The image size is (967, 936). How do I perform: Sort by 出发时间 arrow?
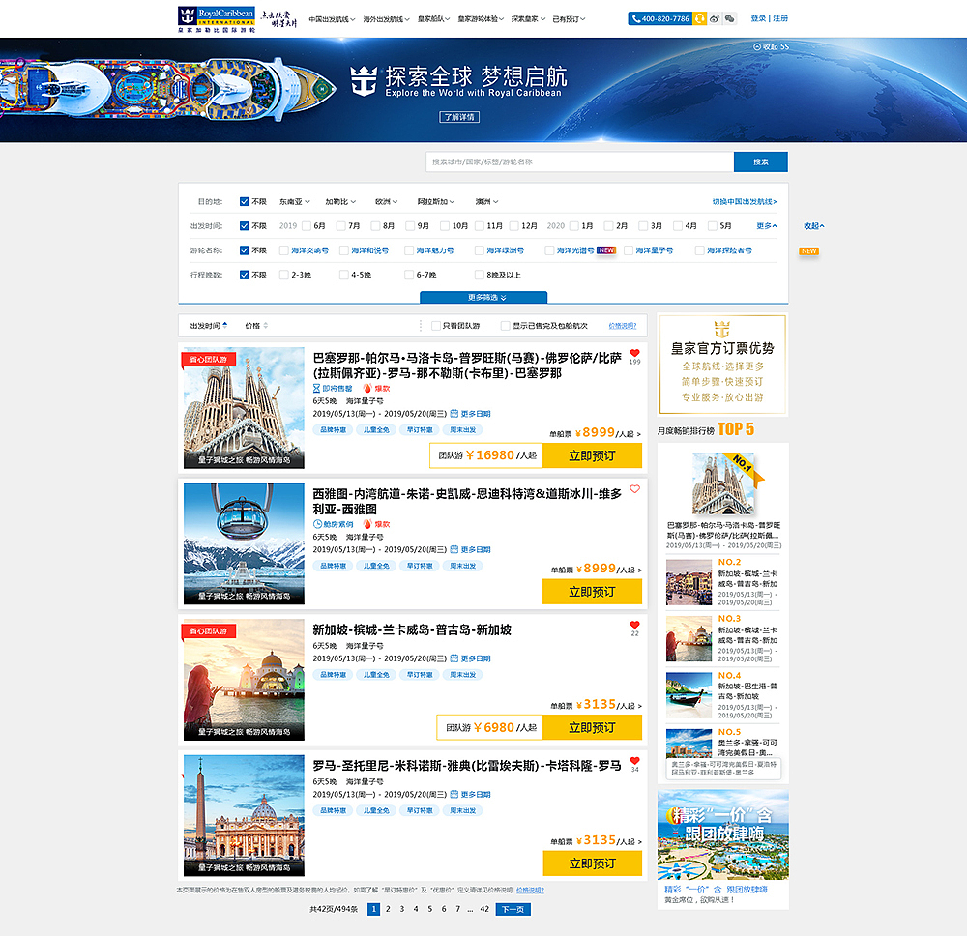point(225,325)
